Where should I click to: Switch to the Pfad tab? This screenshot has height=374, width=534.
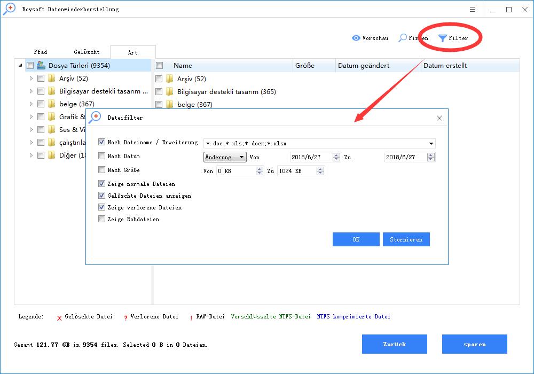pos(40,52)
